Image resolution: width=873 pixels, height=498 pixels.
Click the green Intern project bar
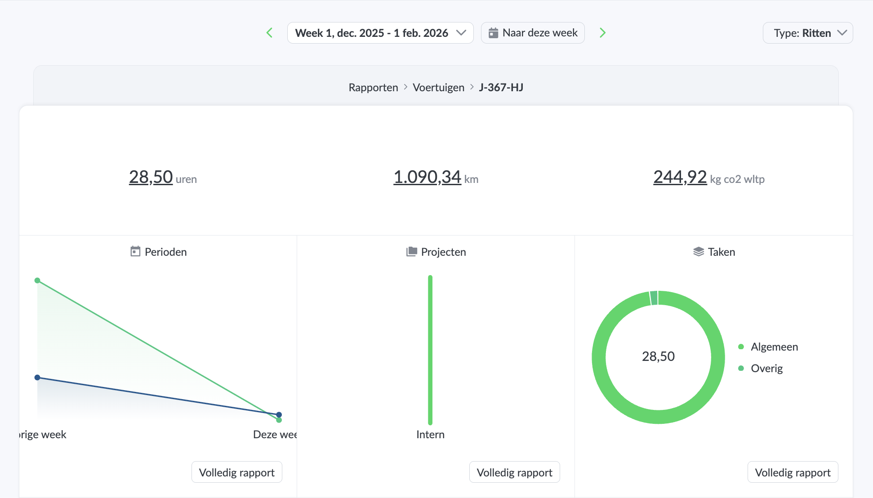point(430,350)
